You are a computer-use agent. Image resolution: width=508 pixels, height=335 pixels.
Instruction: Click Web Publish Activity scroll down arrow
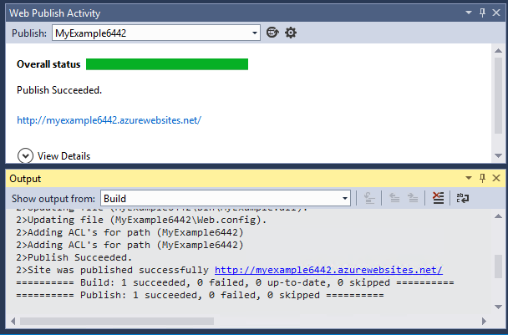pyautogui.click(x=498, y=156)
